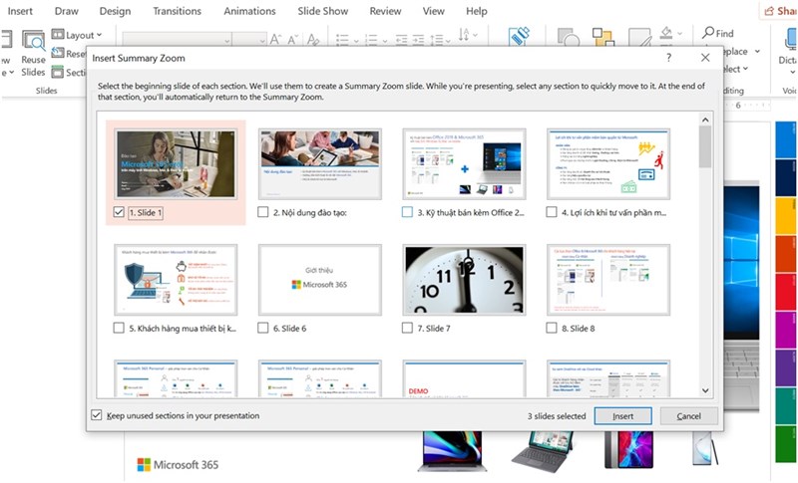Select the slide 5 shield laptop thumbnail
The width and height of the screenshot is (798, 483).
(176, 279)
